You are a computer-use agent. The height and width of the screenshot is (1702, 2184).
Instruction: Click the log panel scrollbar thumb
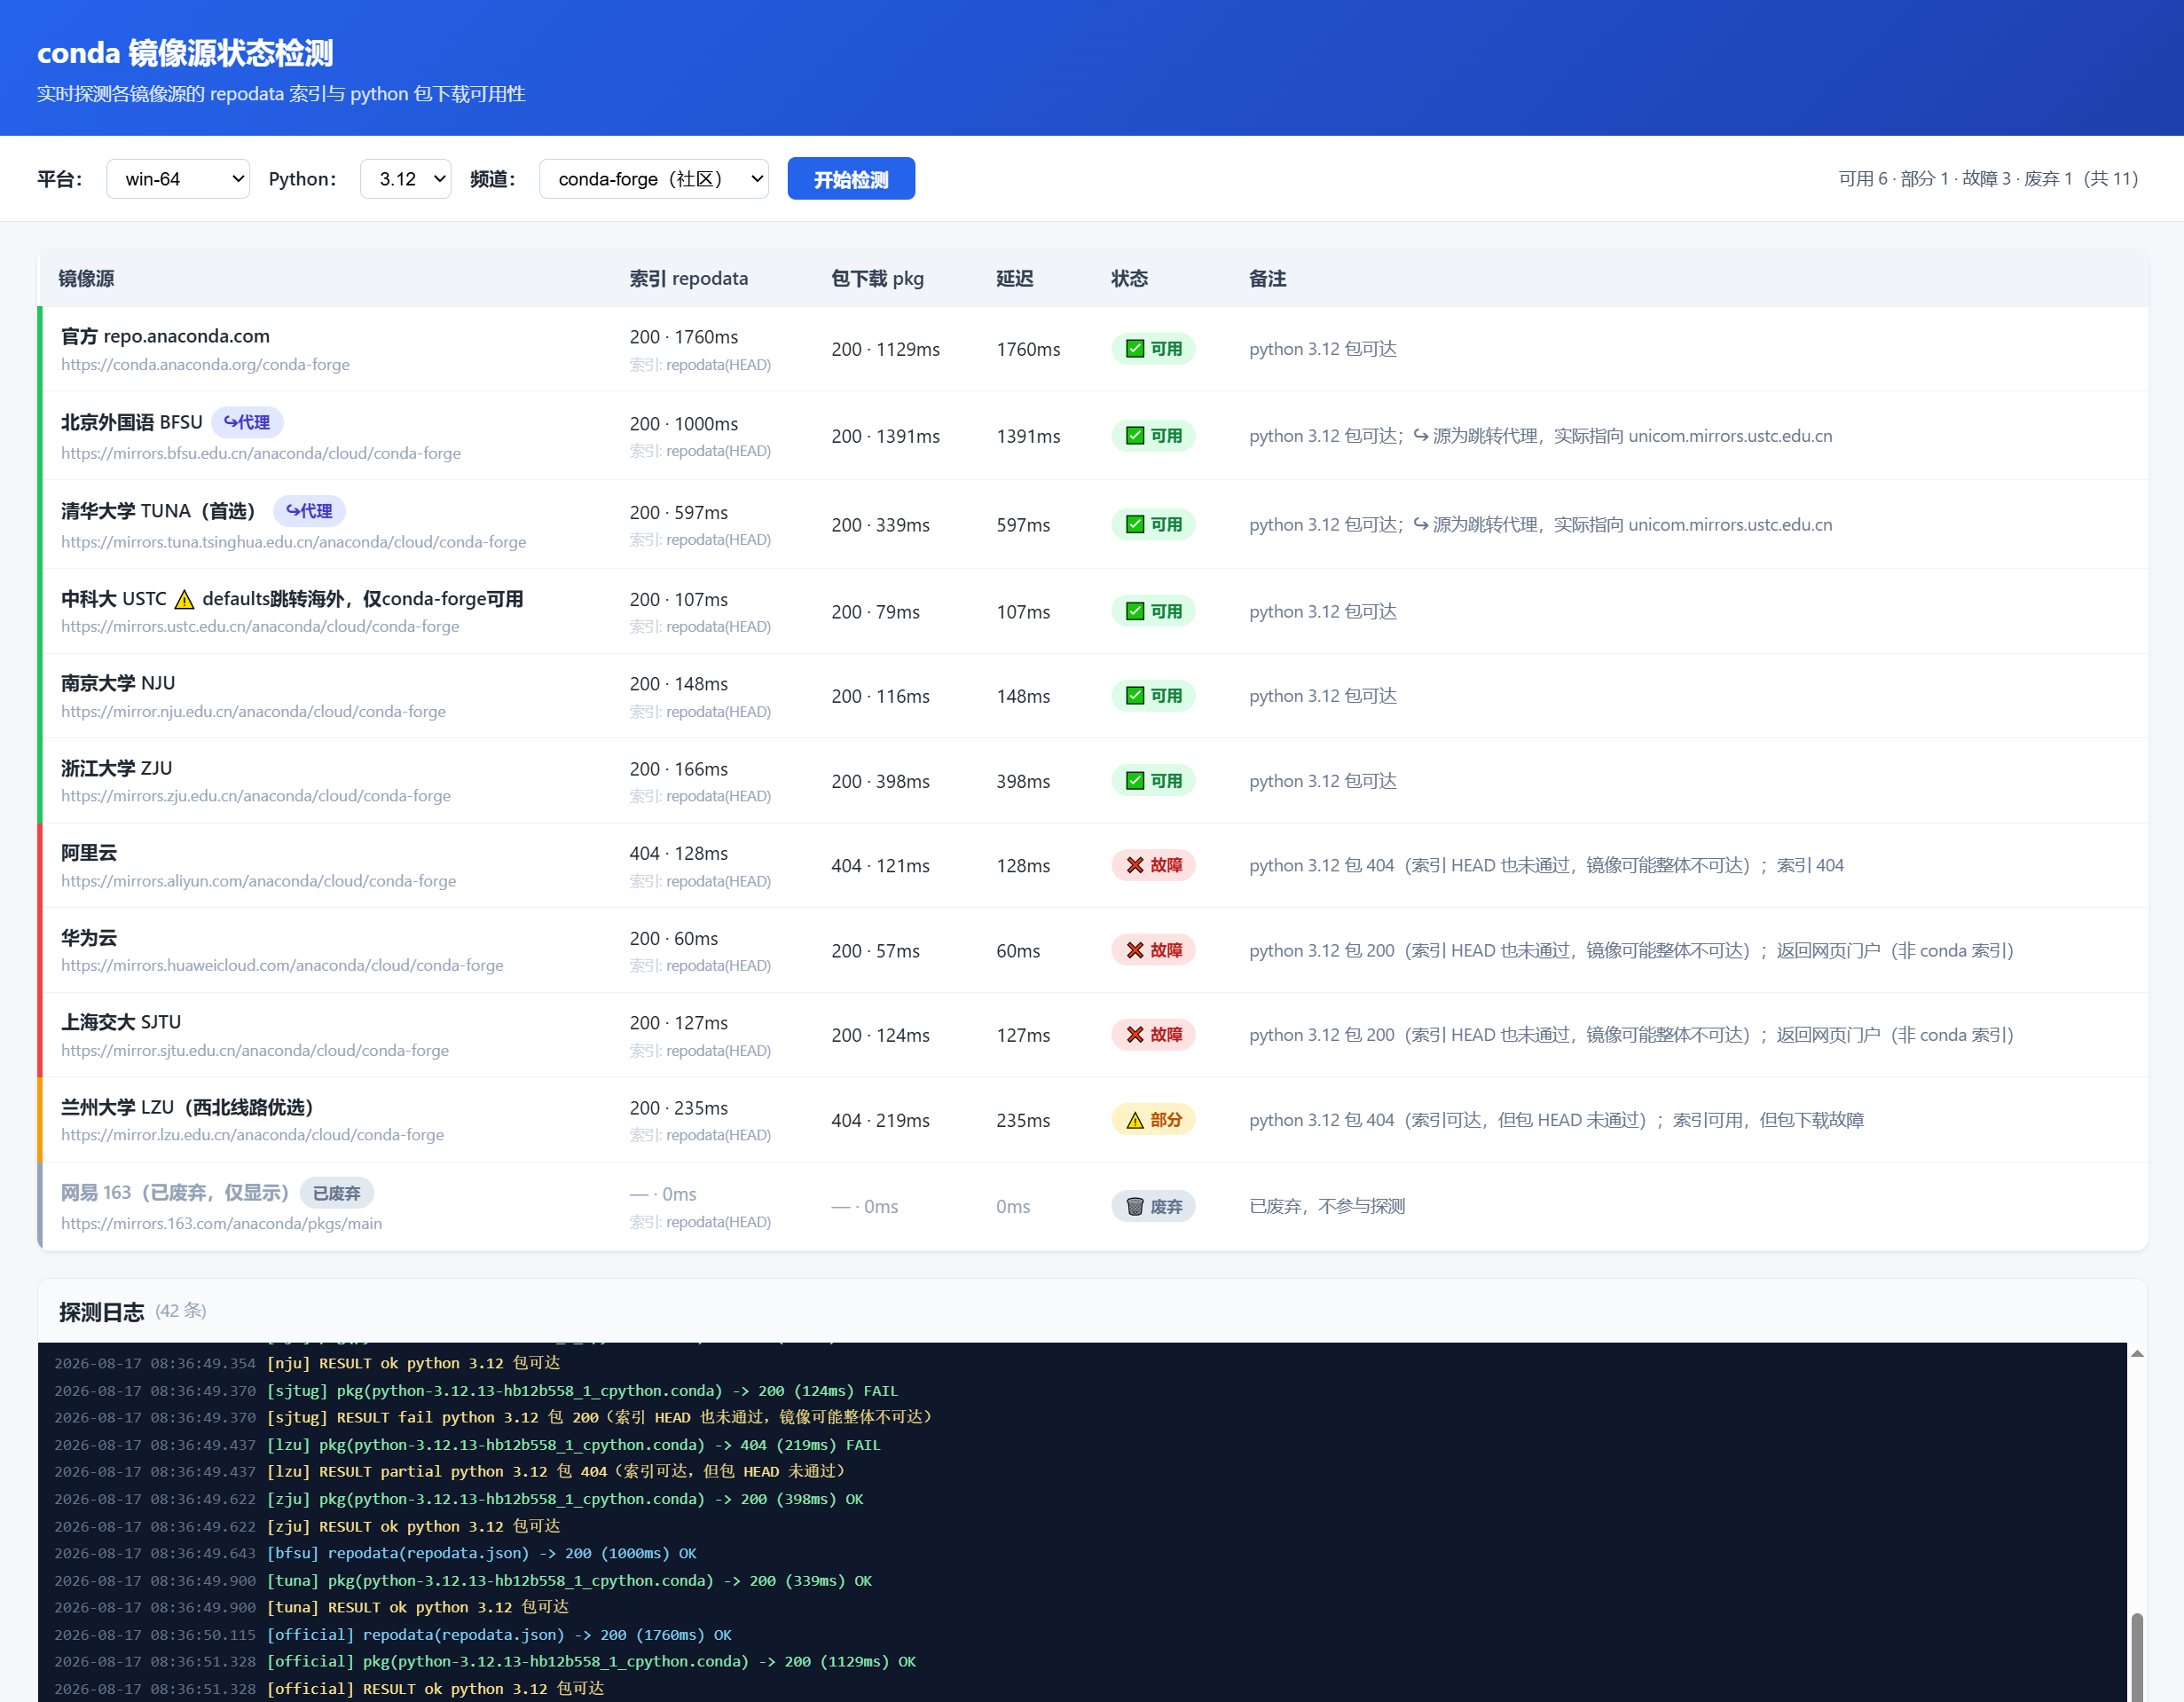[2137, 1657]
